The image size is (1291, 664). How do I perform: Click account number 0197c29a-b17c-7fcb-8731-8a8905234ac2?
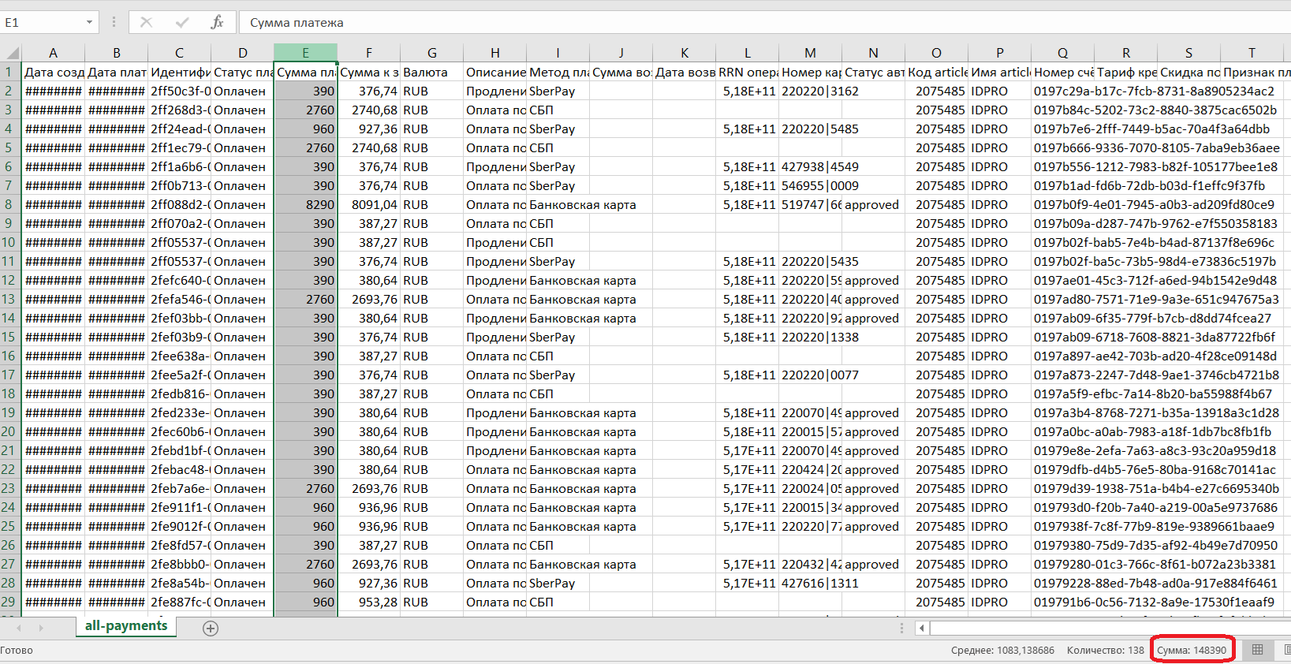click(x=1154, y=91)
